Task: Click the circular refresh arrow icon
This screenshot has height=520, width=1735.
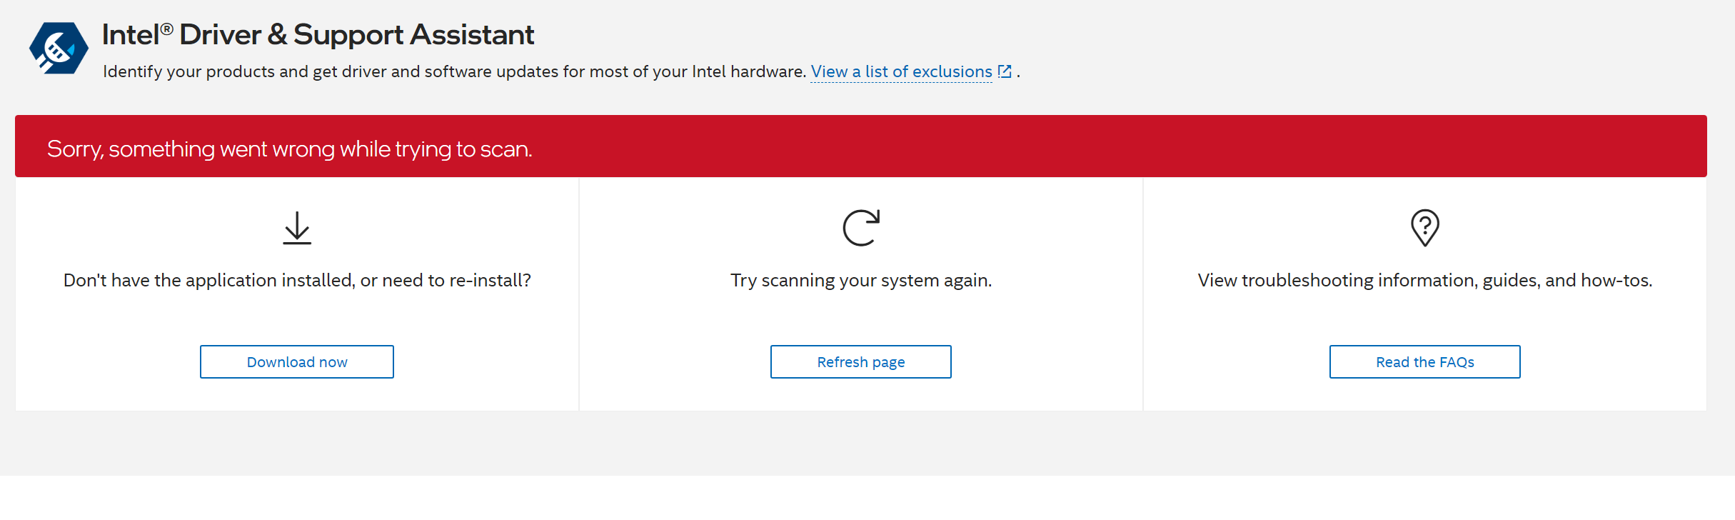Action: tap(860, 228)
